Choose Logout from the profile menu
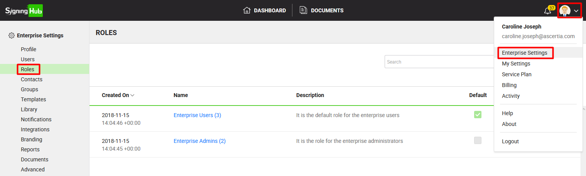 [x=510, y=141]
